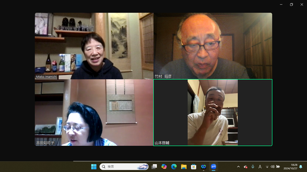This screenshot has height=172, width=307.
Task: Open the battery tray icon
Action: coord(278,167)
